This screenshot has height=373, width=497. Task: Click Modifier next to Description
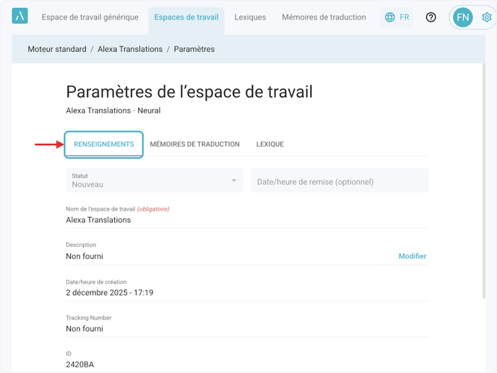tap(412, 256)
